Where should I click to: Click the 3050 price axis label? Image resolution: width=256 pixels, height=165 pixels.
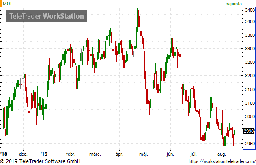click(x=250, y=116)
